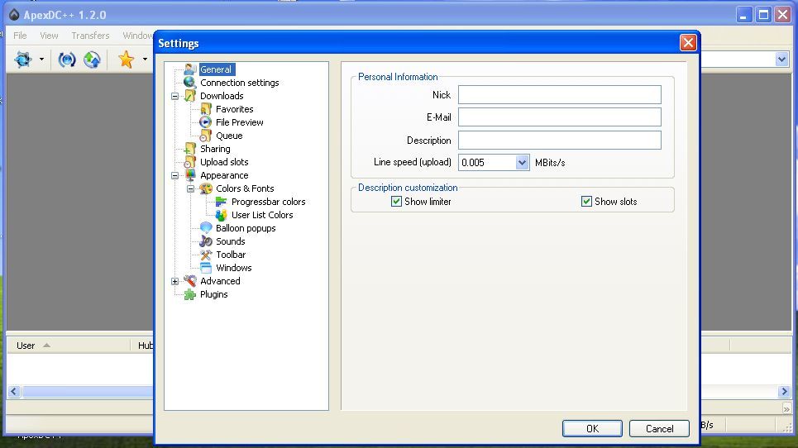The image size is (798, 448).
Task: Open the dropdown at the main toolbar's right end
Action: point(781,60)
